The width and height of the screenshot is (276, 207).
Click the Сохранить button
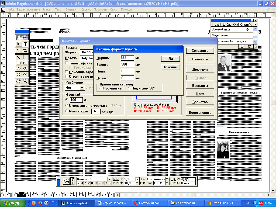(200, 51)
